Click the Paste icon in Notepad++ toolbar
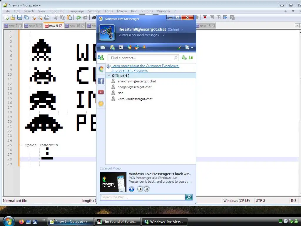The width and height of the screenshot is (301, 226). (69, 17)
